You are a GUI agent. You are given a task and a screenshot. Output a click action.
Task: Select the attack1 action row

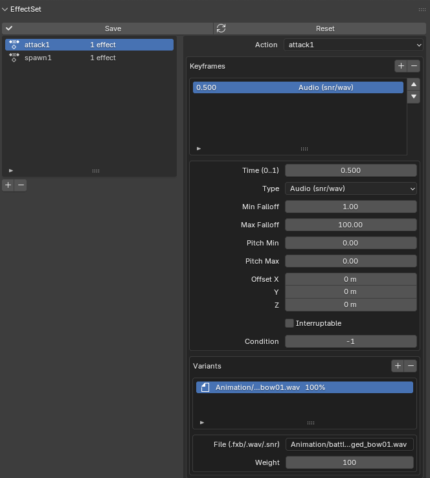pyautogui.click(x=89, y=45)
